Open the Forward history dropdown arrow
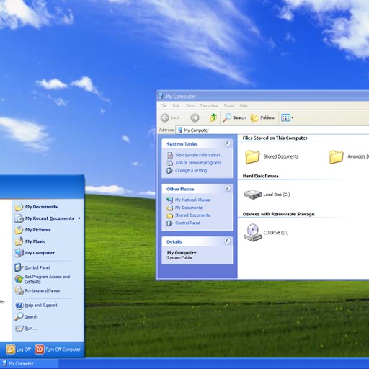 (x=203, y=117)
